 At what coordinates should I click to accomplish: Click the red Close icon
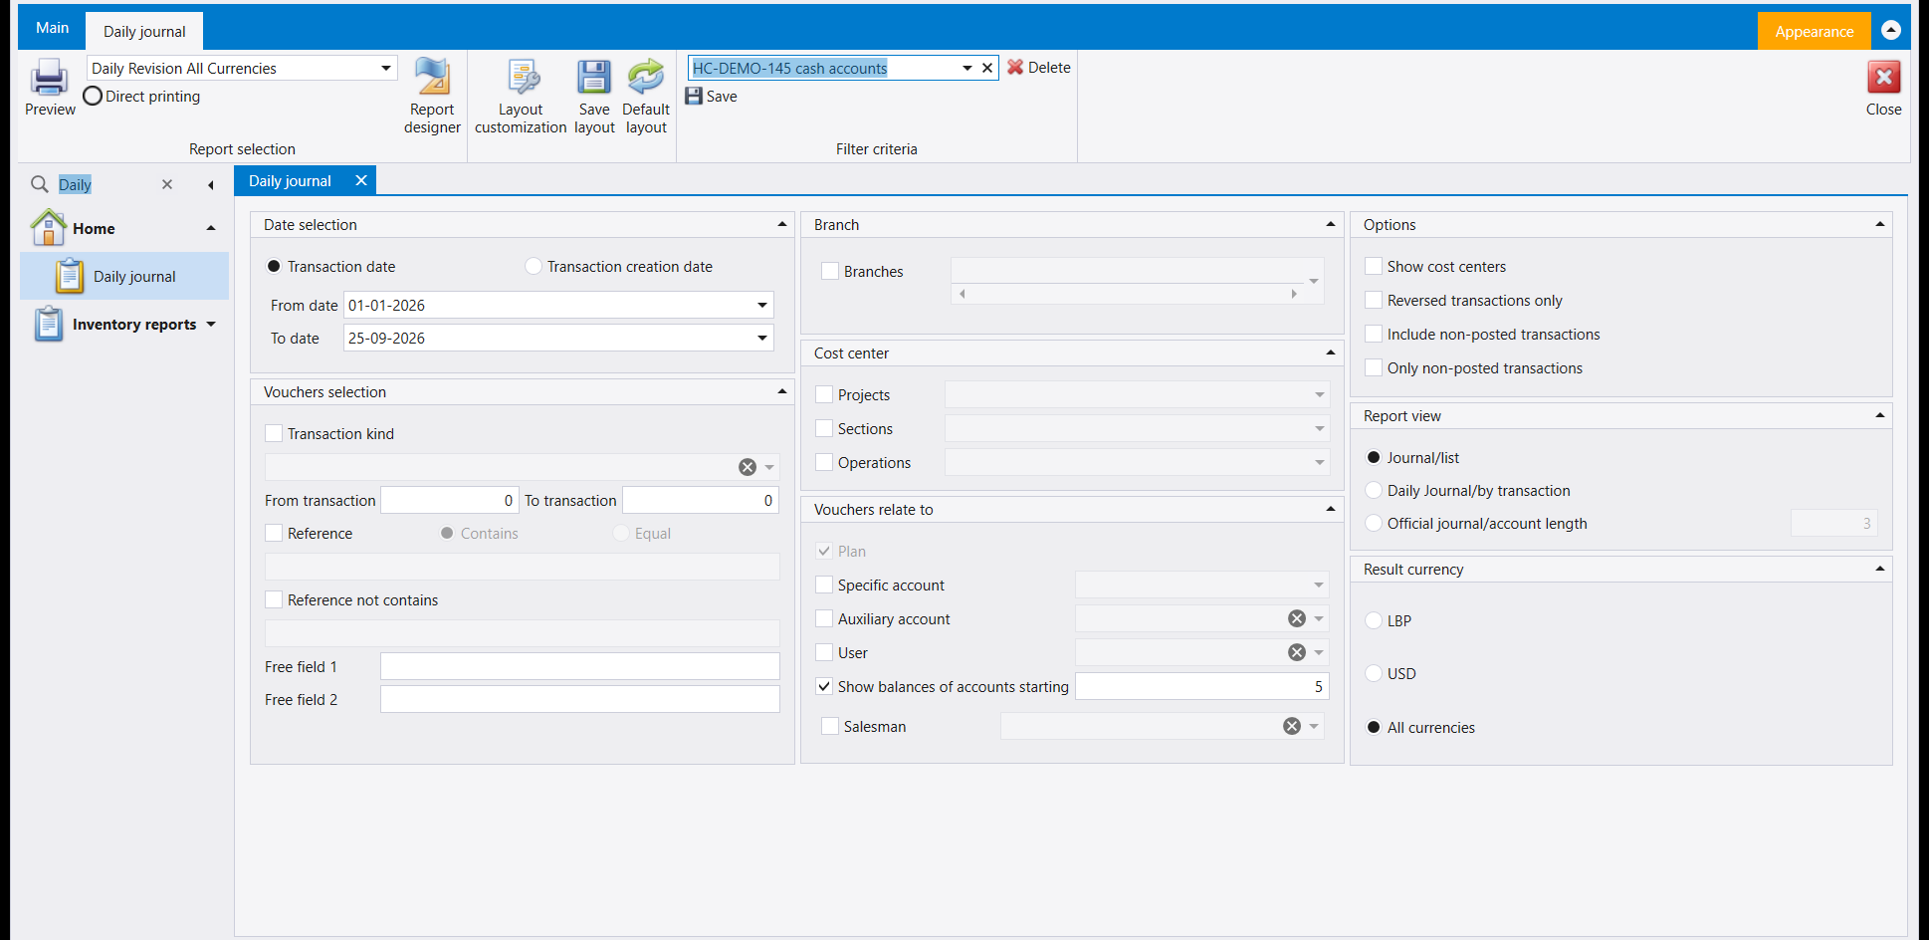click(1883, 78)
